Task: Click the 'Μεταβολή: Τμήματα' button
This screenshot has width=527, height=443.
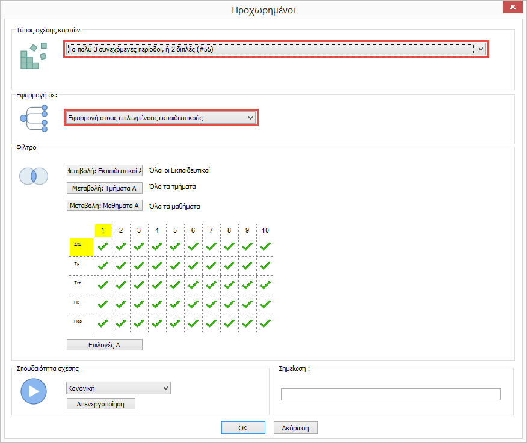Action: tap(104, 188)
